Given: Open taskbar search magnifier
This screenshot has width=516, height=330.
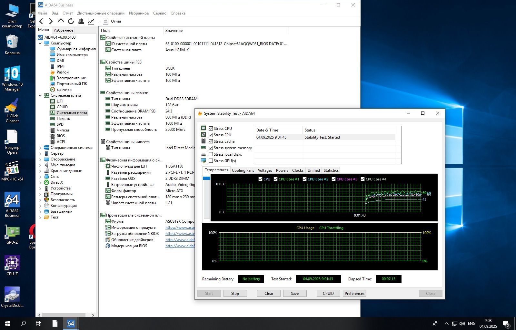Looking at the screenshot, I should point(23,324).
